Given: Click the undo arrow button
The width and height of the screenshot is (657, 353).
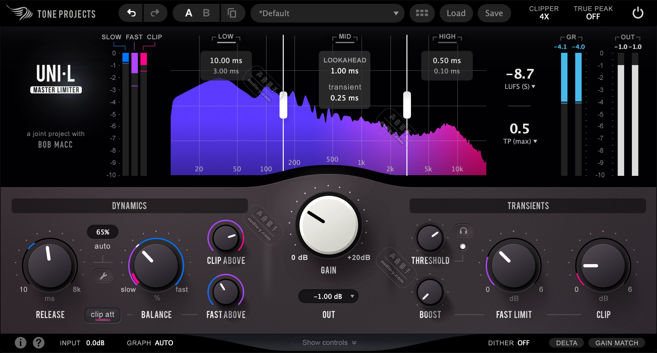Looking at the screenshot, I should click(x=131, y=13).
